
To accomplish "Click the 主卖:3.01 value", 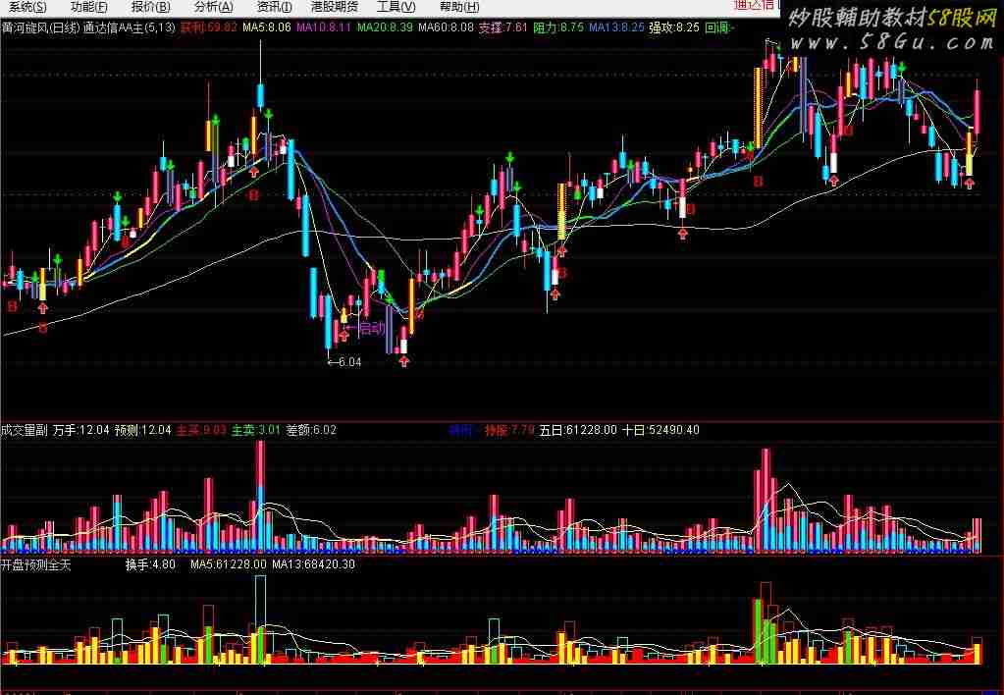I will pos(256,430).
